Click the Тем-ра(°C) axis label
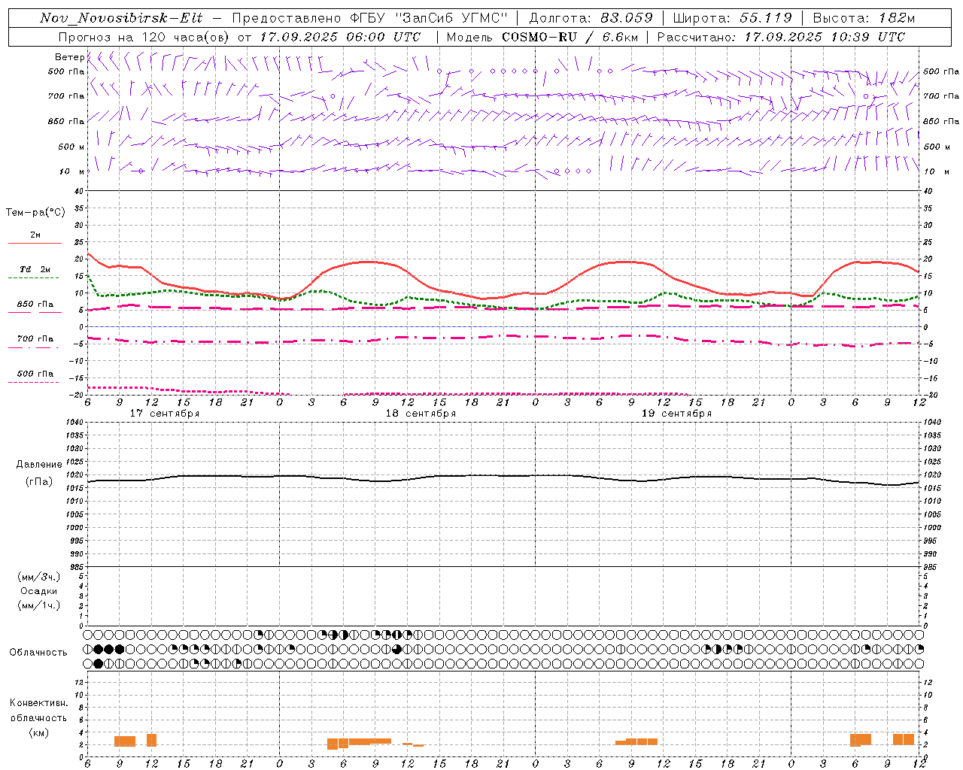 (35, 213)
